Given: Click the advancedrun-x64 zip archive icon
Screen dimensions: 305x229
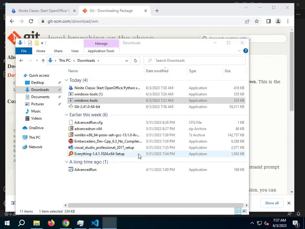Looking at the screenshot, I should click(x=71, y=129).
